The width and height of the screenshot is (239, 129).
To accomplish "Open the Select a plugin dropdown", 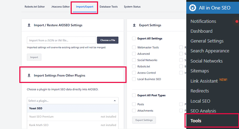I will (x=72, y=101).
